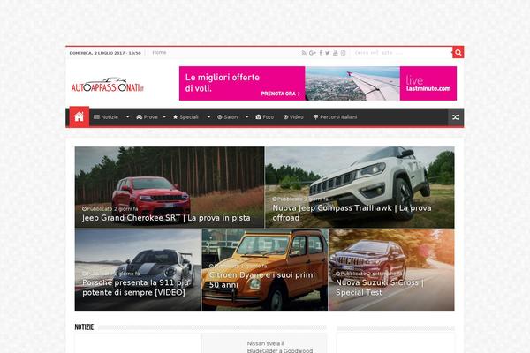The height and width of the screenshot is (353, 530).
Task: Click the shuffle random article icon
Action: [456, 117]
